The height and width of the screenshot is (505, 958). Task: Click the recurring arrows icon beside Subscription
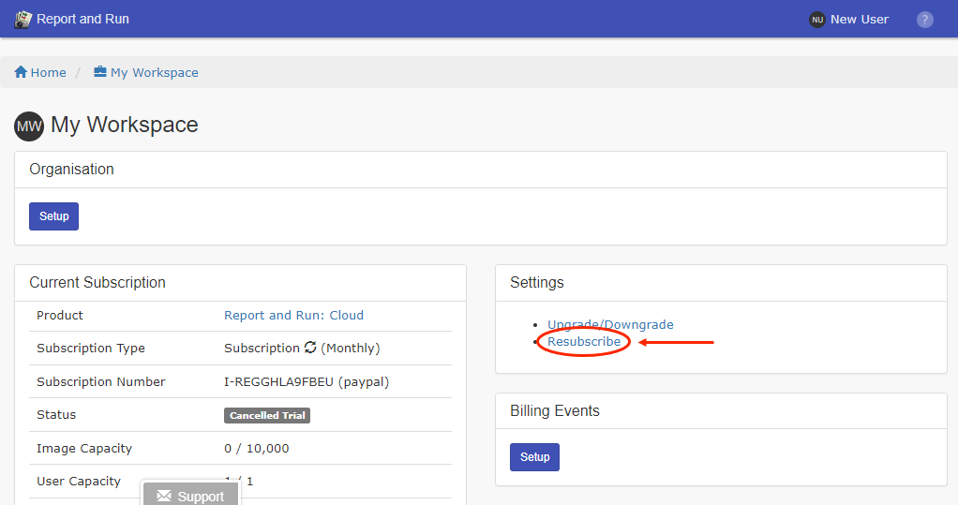click(x=310, y=348)
